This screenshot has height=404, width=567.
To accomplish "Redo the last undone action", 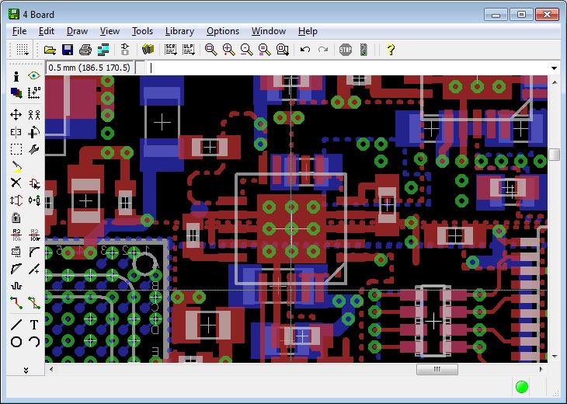I will (323, 49).
